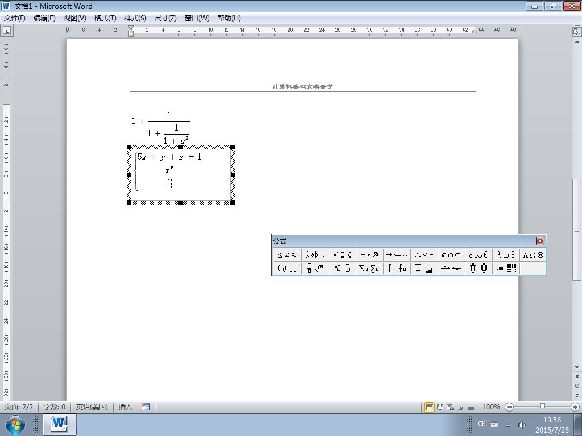Open labeled arrow templates palette
Image resolution: width=582 pixels, height=436 pixels.
pyautogui.click(x=451, y=268)
